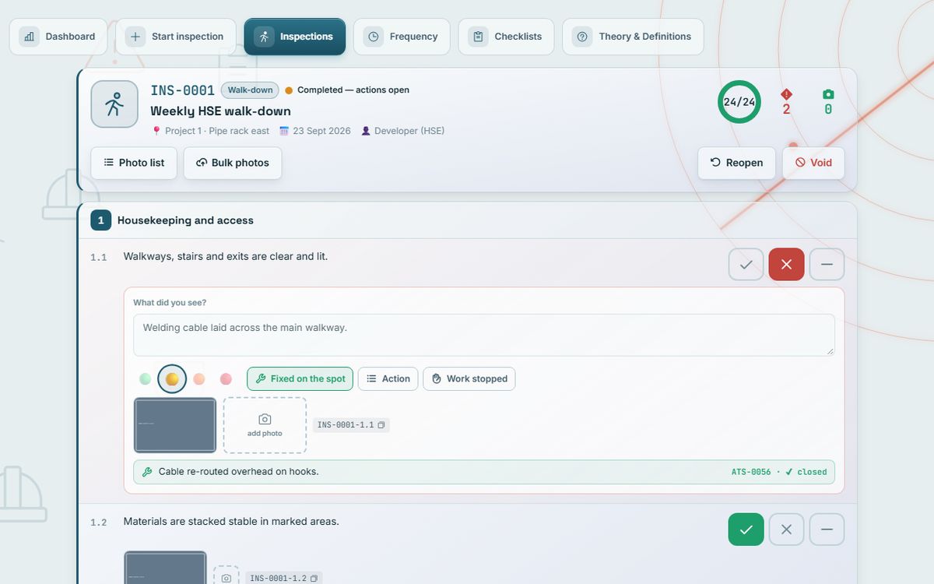
Task: Click the Walk-down type badge
Action: 250,90
